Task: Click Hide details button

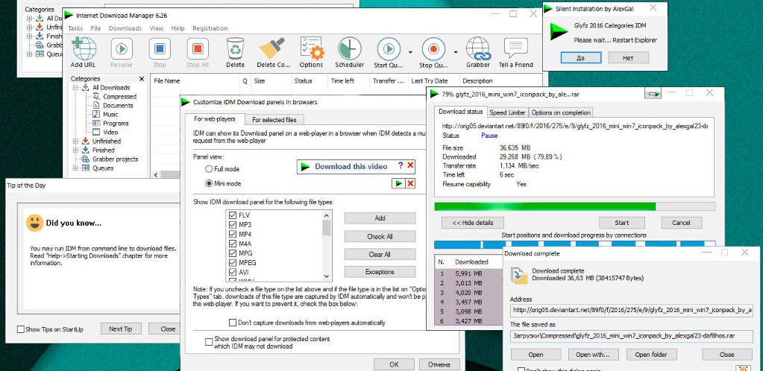Action: pos(473,223)
